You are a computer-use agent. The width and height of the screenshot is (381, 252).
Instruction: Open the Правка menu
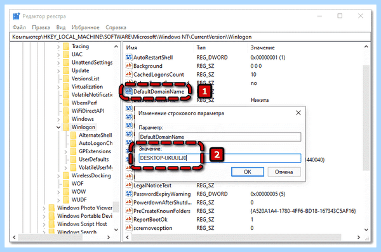click(x=41, y=27)
